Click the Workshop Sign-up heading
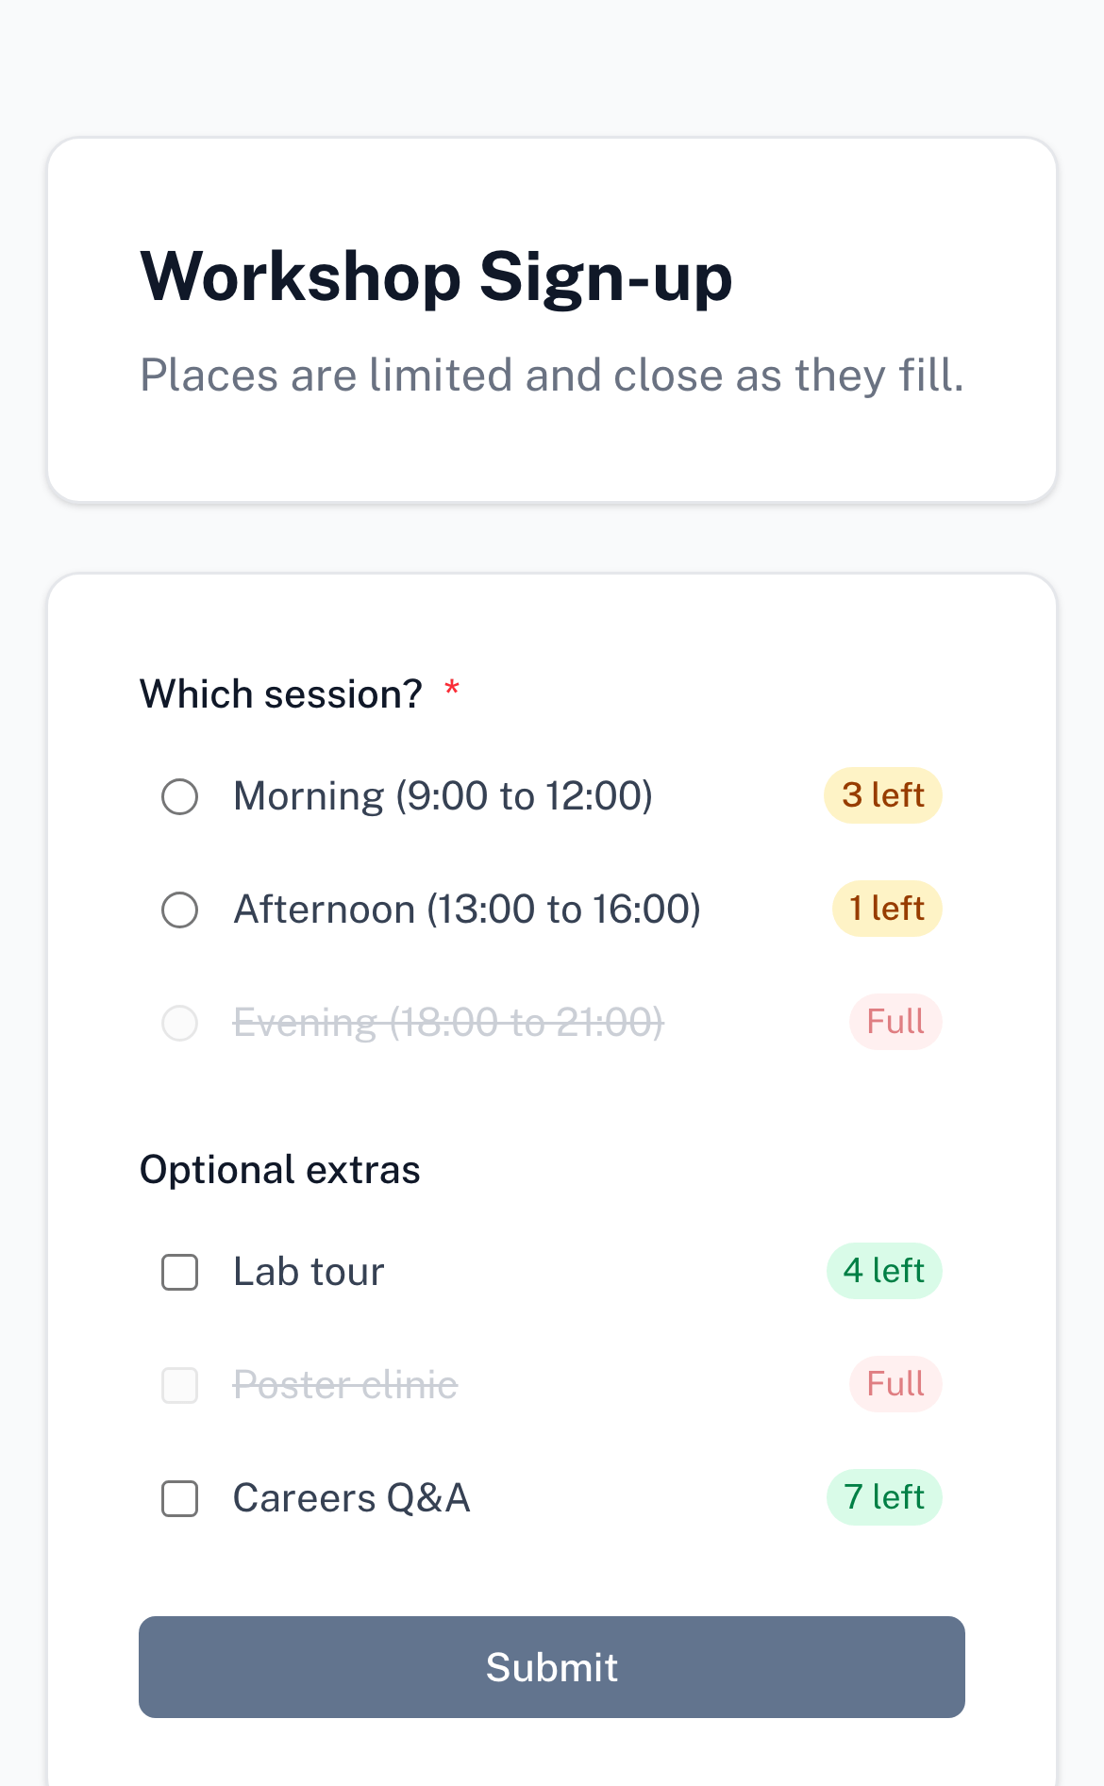 click(436, 277)
